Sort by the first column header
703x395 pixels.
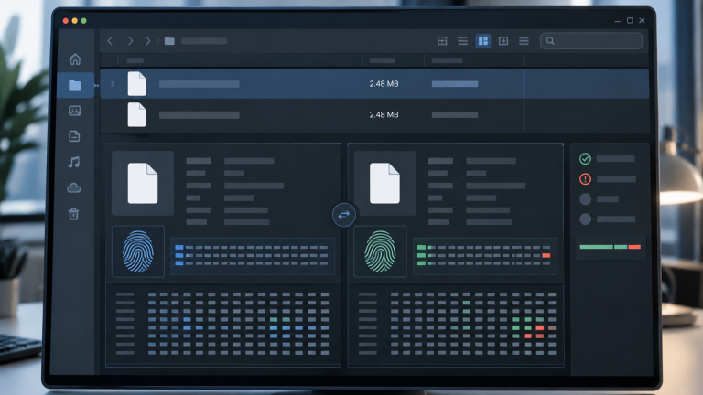[x=135, y=60]
